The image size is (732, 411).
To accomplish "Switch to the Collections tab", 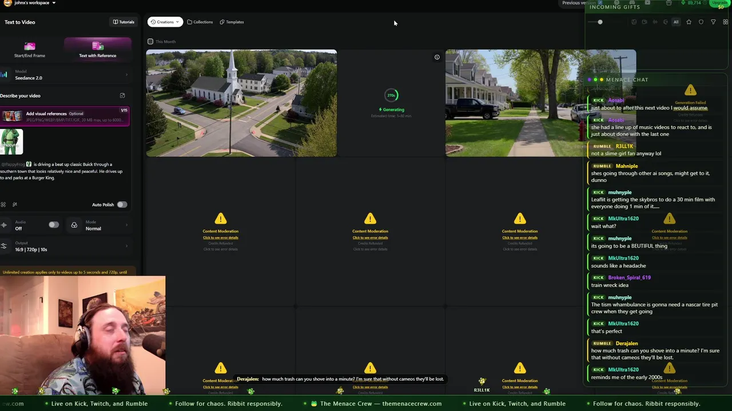I will [x=200, y=22].
